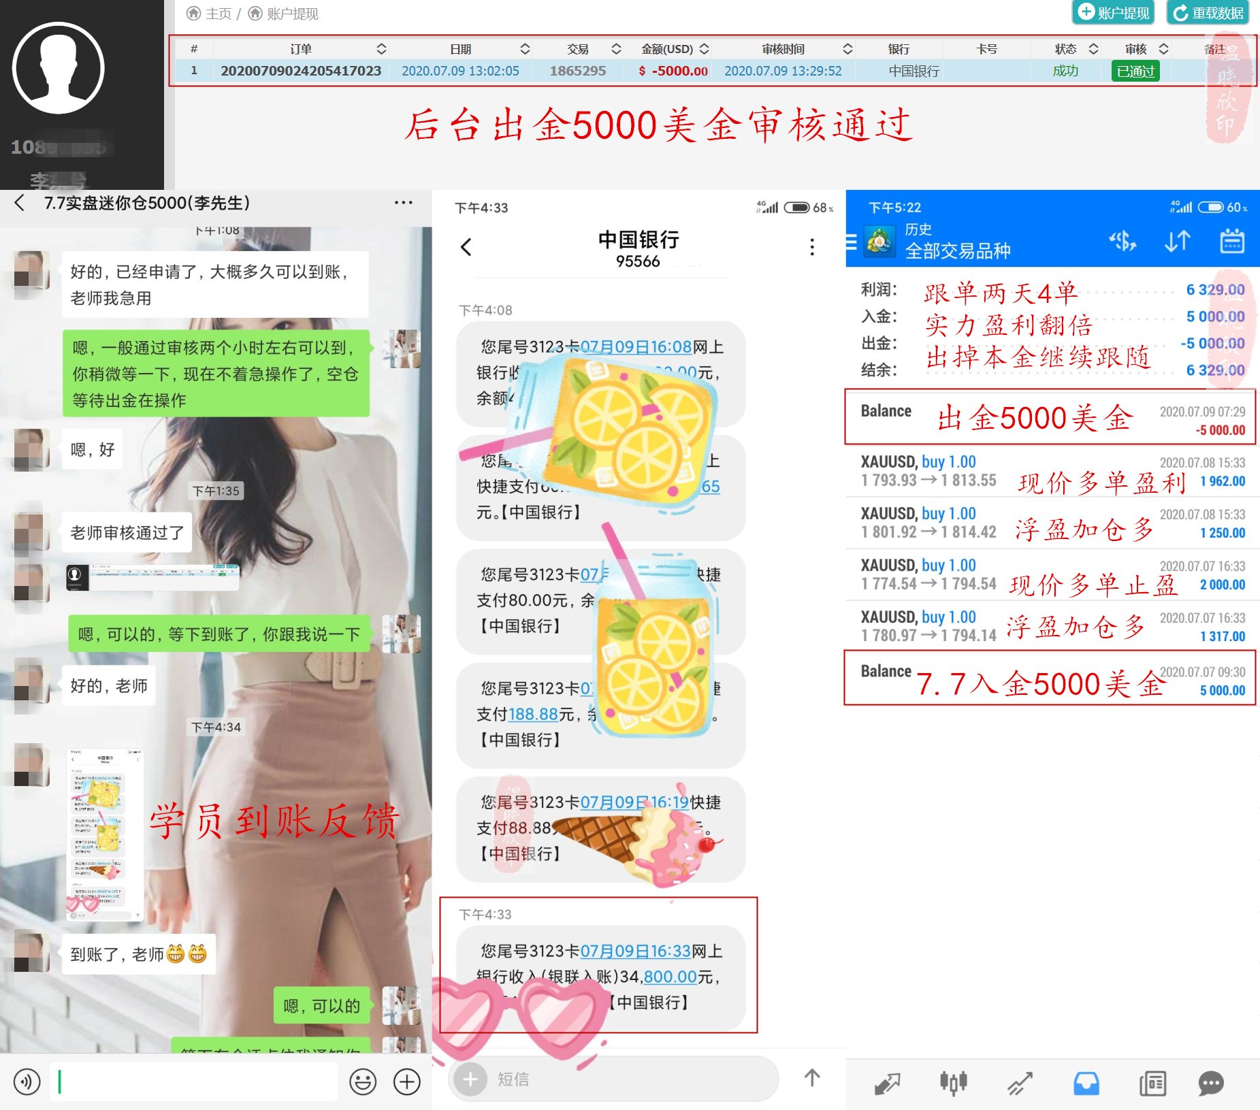
Task: Tap the MetaTrader app logo icon
Action: (x=879, y=242)
